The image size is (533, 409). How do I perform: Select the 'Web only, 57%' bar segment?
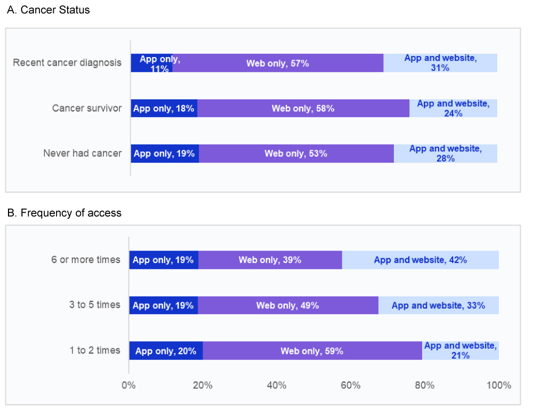click(x=278, y=63)
